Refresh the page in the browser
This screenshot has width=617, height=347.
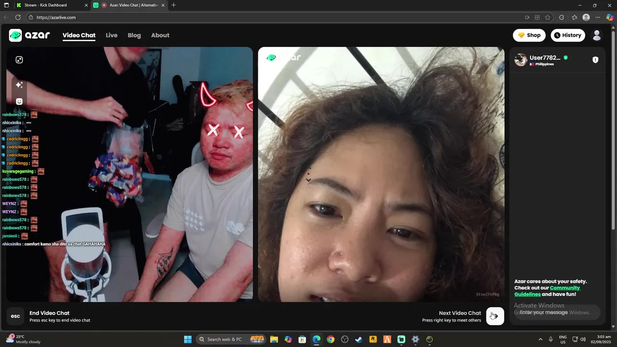[x=18, y=17]
